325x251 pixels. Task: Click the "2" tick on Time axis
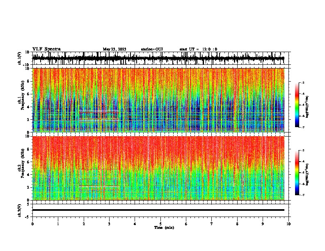[84, 224]
